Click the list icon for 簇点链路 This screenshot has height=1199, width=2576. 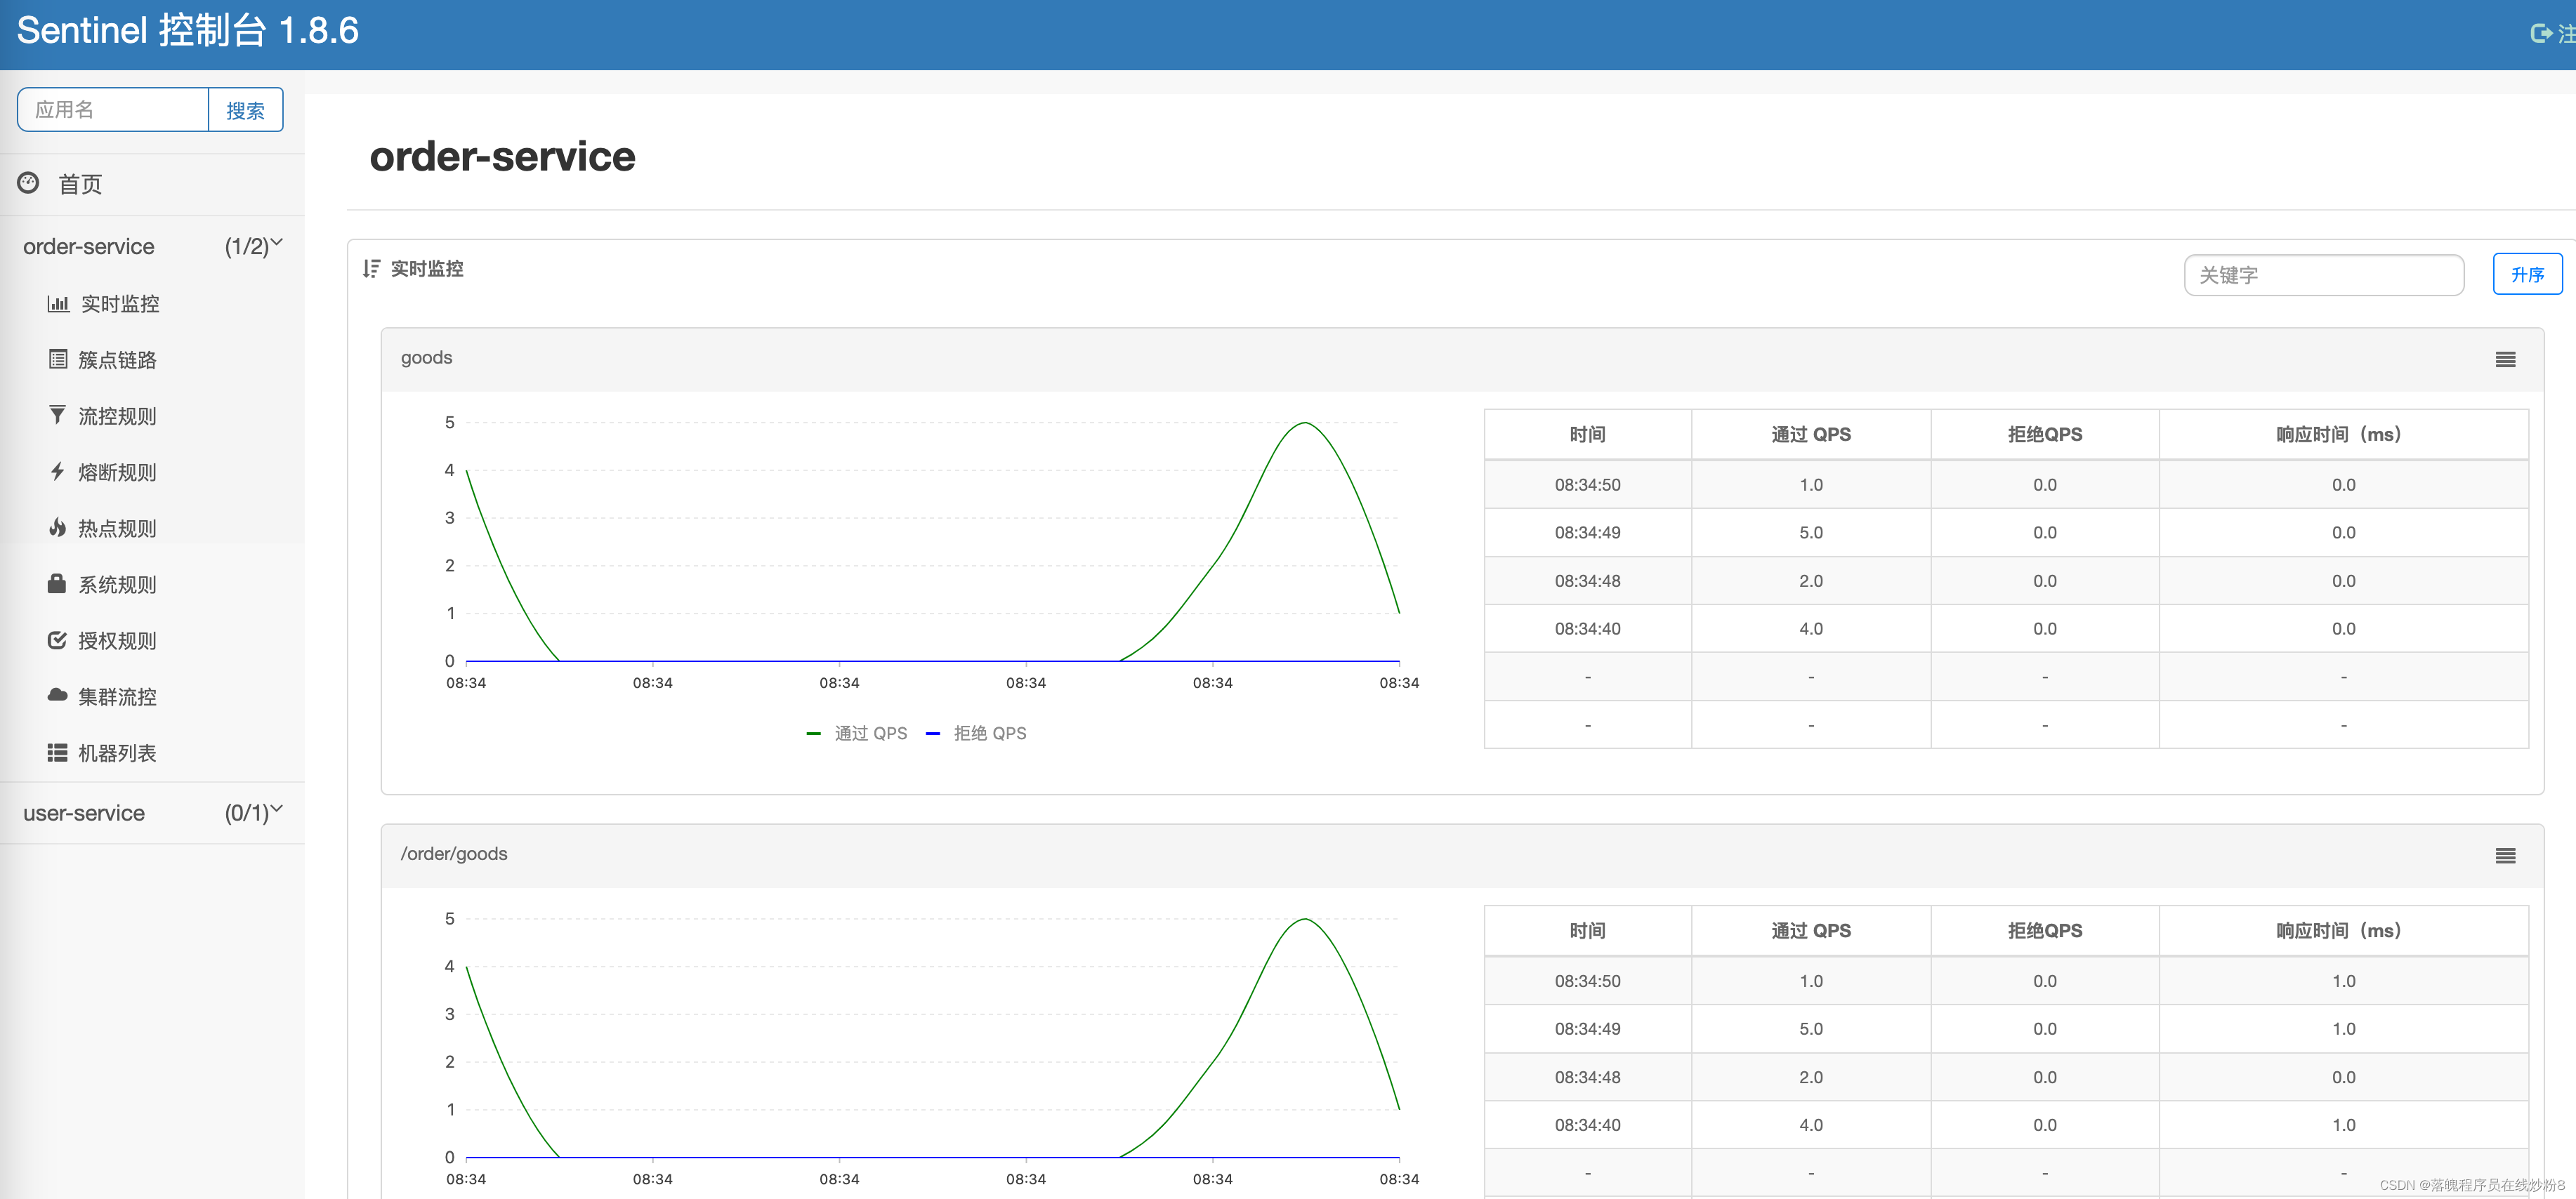[x=58, y=359]
